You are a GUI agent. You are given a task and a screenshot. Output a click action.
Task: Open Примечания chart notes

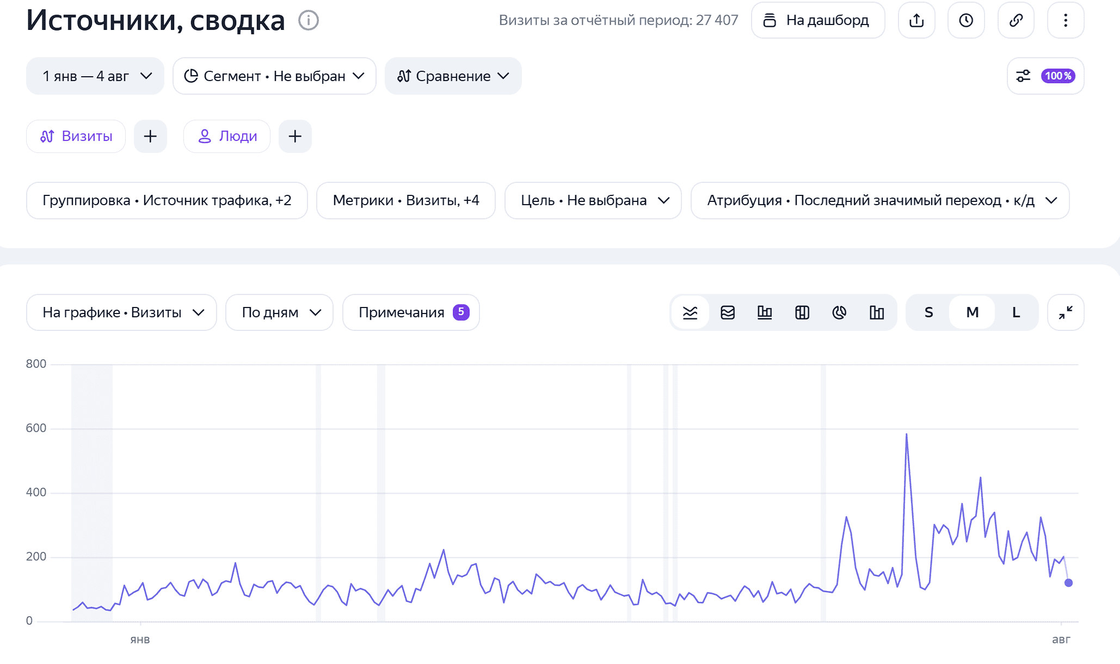[x=411, y=312]
